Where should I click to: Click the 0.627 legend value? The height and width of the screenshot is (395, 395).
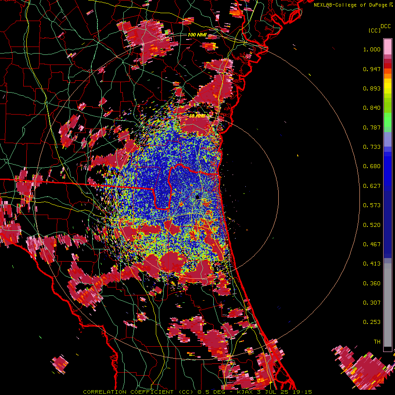point(372,186)
